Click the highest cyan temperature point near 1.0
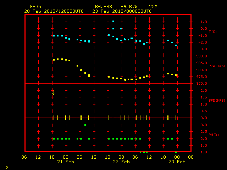 click(x=113, y=21)
